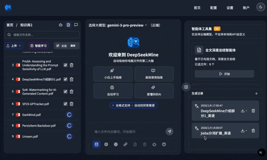The height and width of the screenshot is (160, 267).
Task: Toggle the 全选 select-all checkbox
Action: [58, 46]
